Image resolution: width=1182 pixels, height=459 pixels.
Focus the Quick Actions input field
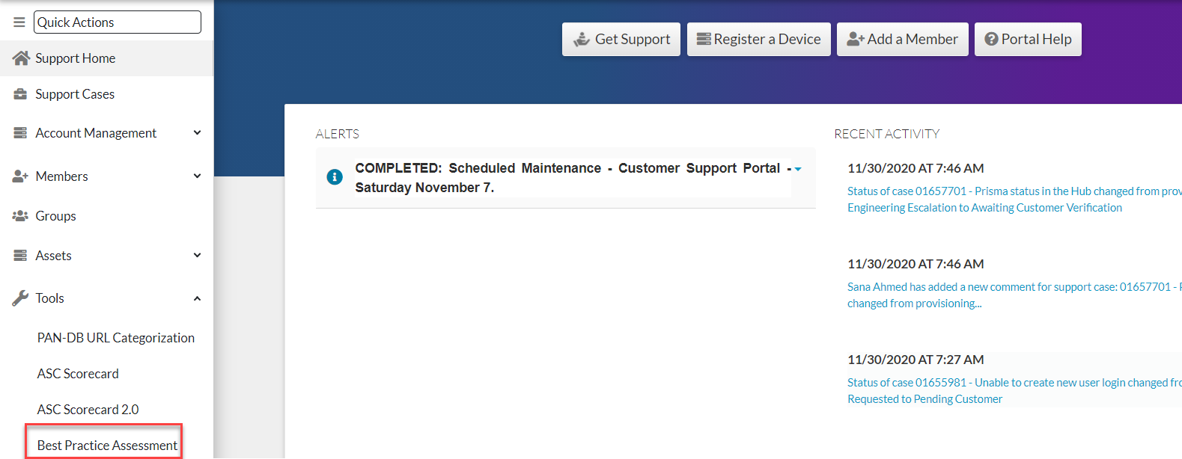pyautogui.click(x=118, y=22)
